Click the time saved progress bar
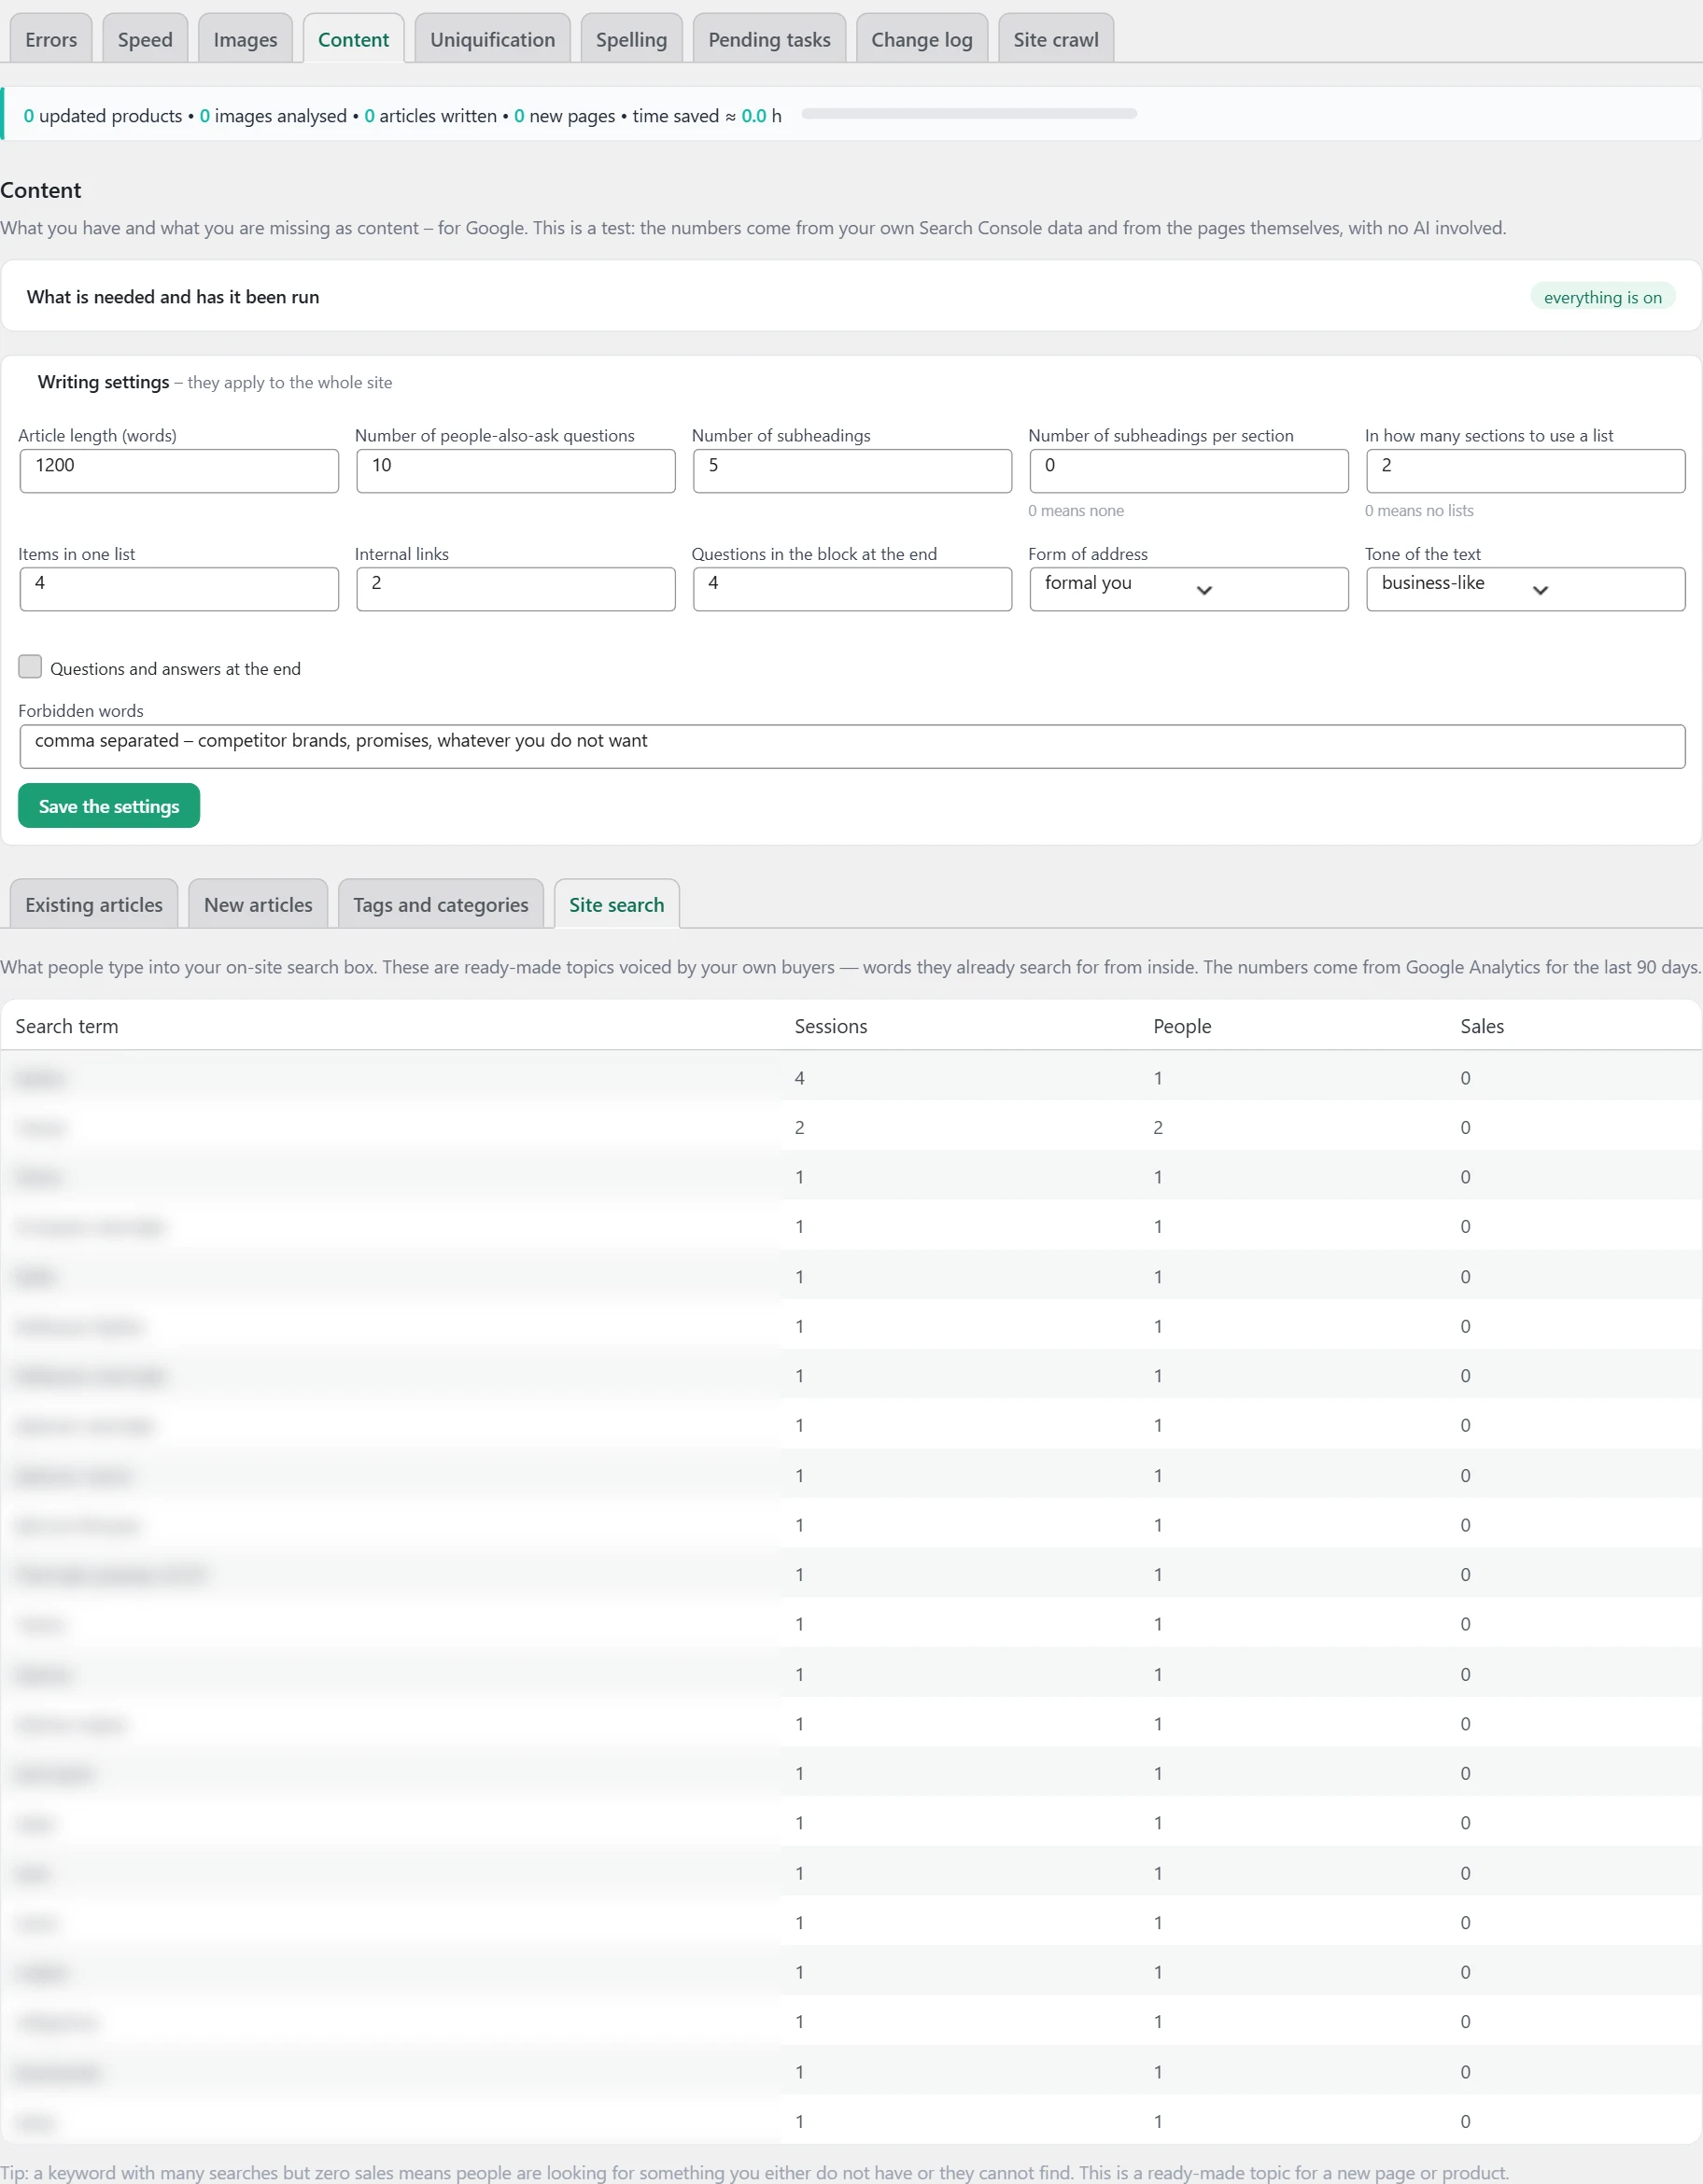The height and width of the screenshot is (2184, 1703). click(x=968, y=114)
